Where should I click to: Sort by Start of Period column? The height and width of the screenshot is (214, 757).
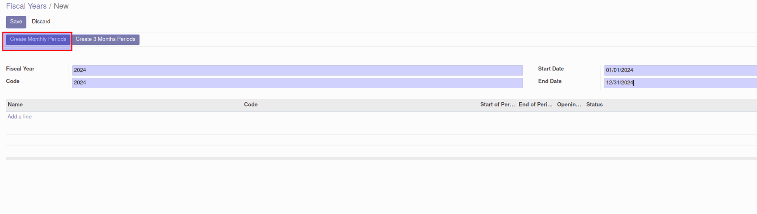click(x=498, y=105)
